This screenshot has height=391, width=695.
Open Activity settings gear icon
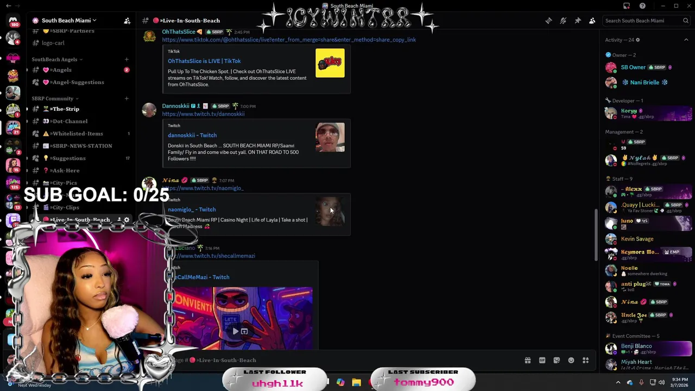pos(637,40)
